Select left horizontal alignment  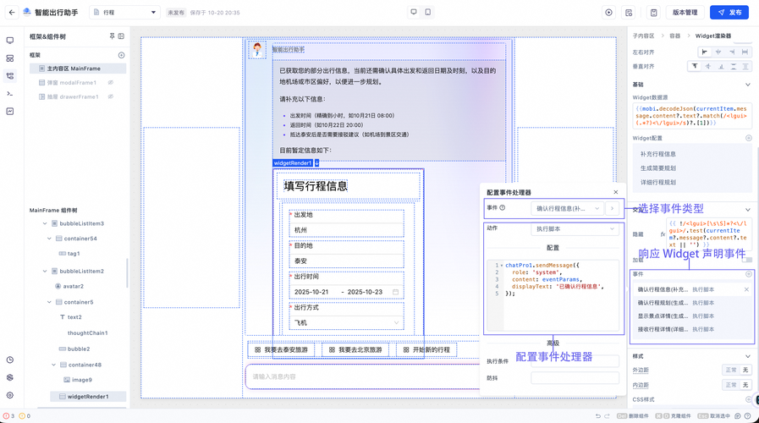[704, 52]
